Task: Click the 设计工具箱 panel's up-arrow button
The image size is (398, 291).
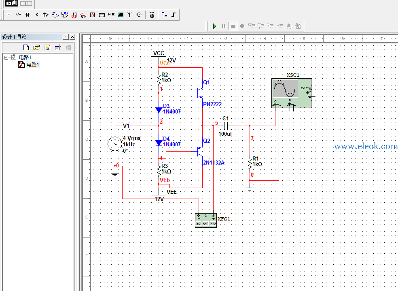Action: coord(66,37)
